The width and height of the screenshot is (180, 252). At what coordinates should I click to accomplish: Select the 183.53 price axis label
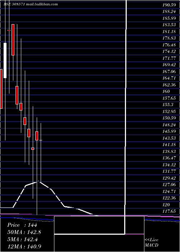[x=169, y=25]
